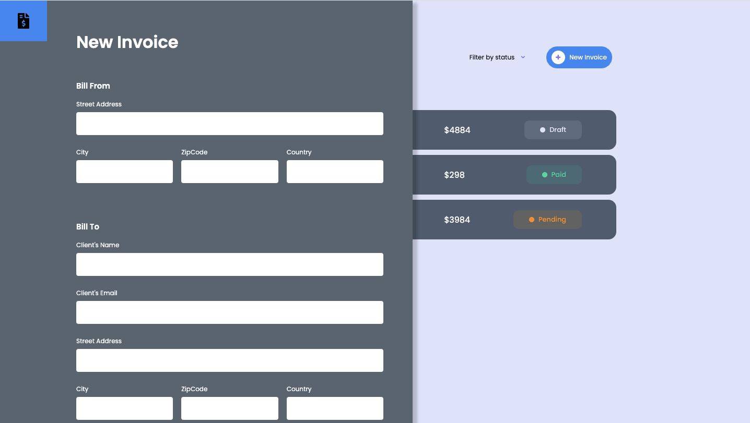Viewport: 750px width, 423px height.
Task: Click the Bill To Street Address field
Action: [x=229, y=360]
